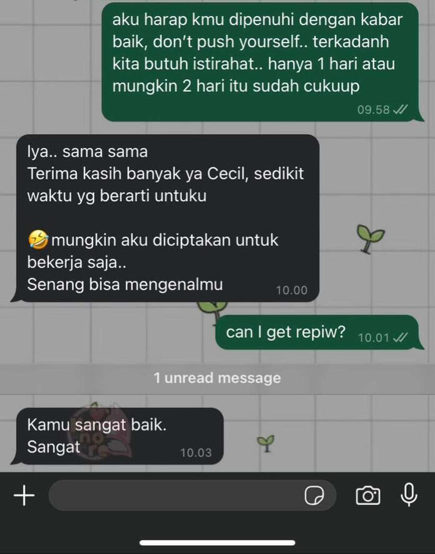Open the sticker picker icon
The height and width of the screenshot is (554, 435).
point(314,495)
